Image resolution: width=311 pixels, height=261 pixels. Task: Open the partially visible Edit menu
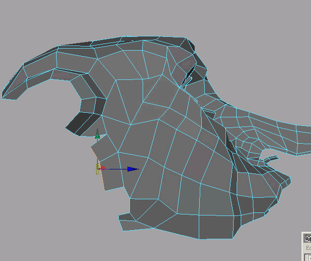point(308,248)
